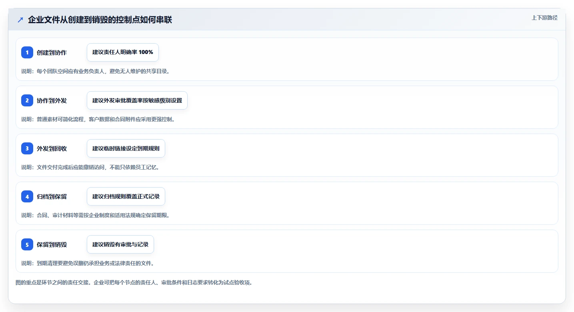The width and height of the screenshot is (574, 312).
Task: Click the note about 普通素材可简化流程
Action: coord(98,119)
